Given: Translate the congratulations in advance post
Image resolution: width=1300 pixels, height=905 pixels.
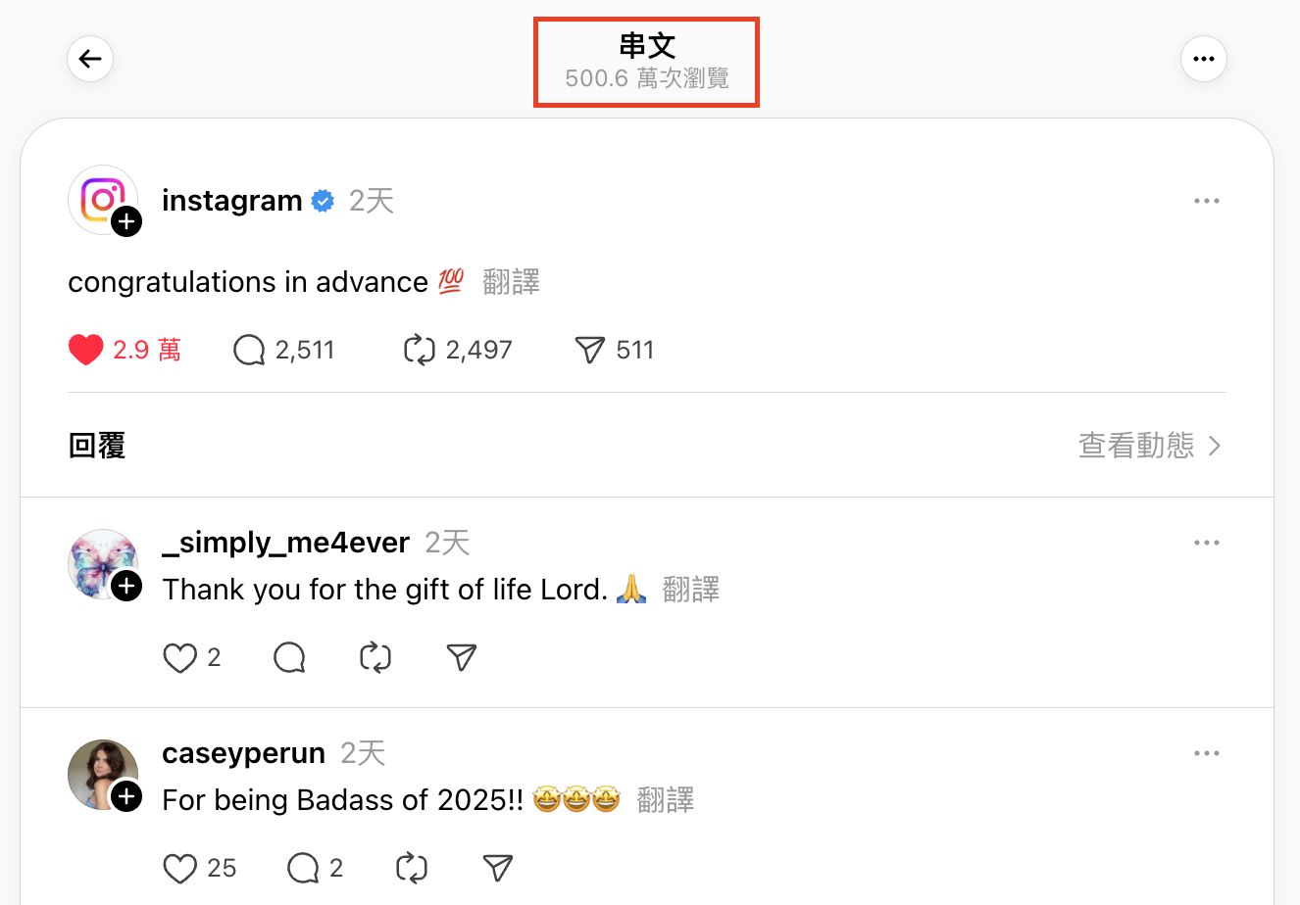Looking at the screenshot, I should (512, 282).
